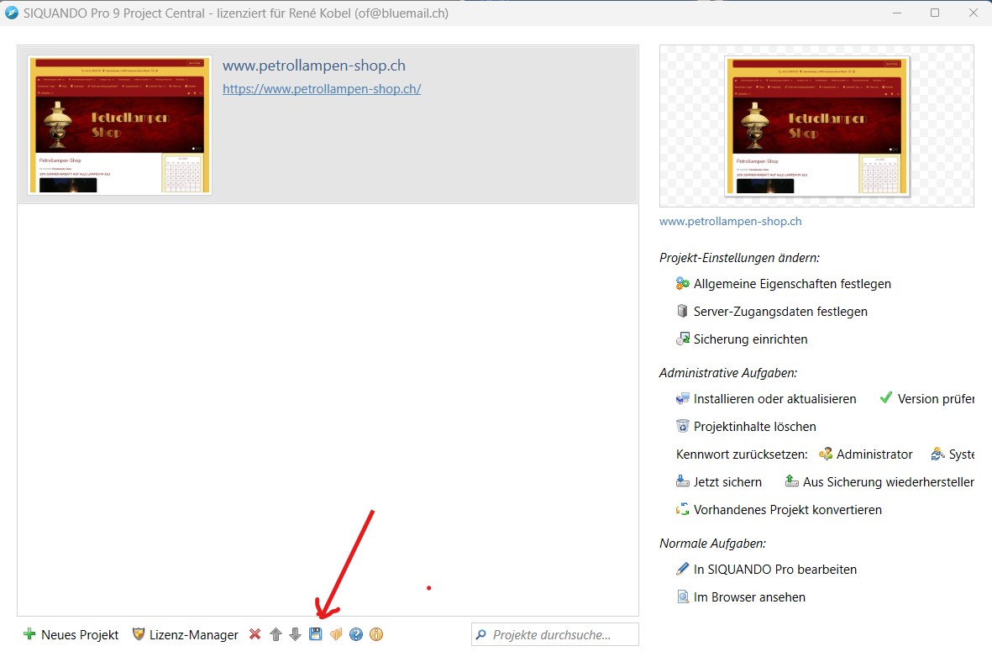Create a new project with Neues Projekt
The image size is (992, 662).
tap(71, 634)
